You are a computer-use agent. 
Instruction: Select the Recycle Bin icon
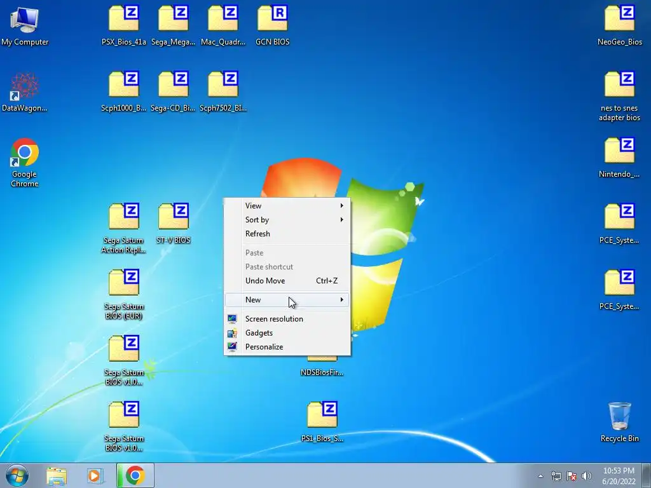click(619, 422)
